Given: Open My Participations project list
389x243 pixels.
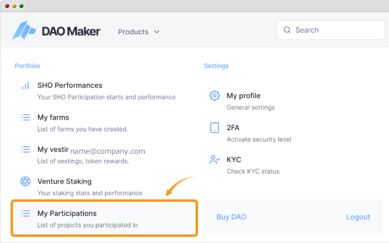Looking at the screenshot, I should (104, 219).
